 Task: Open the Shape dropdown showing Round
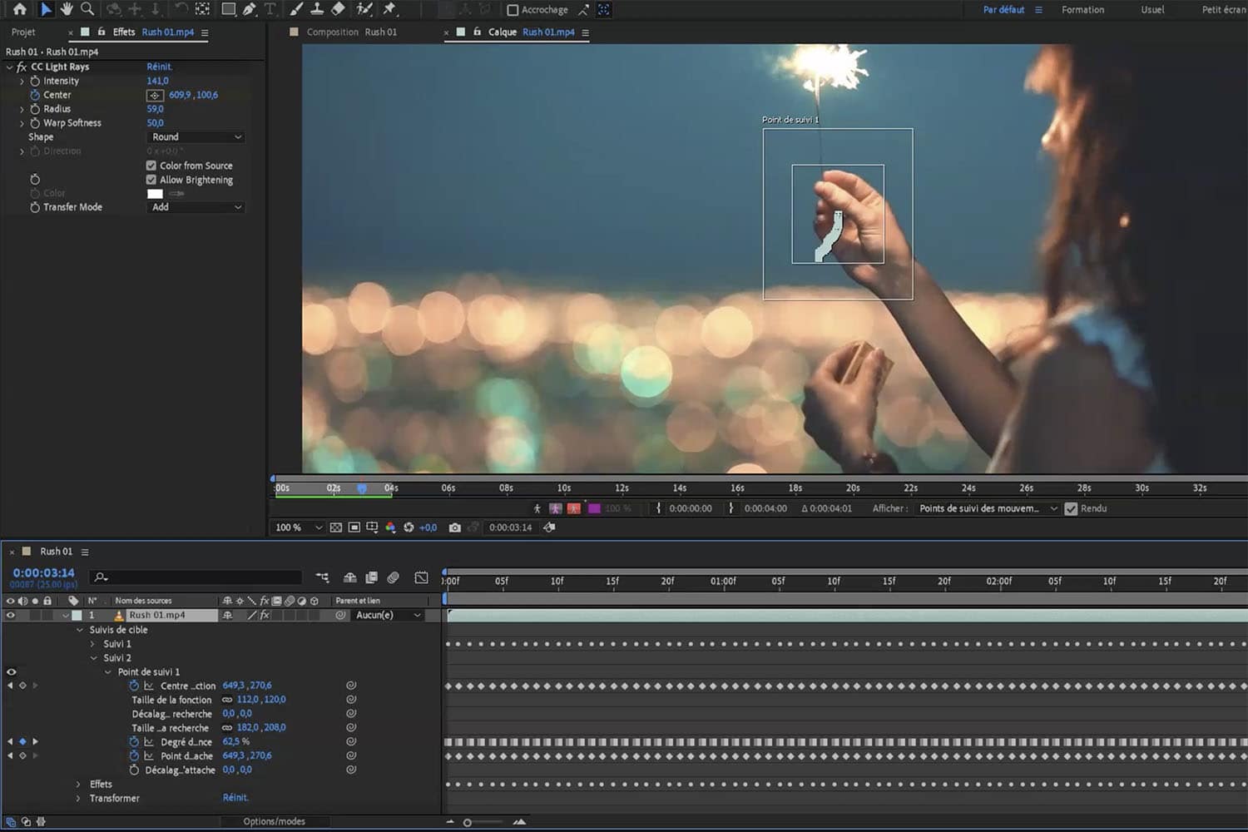(196, 137)
